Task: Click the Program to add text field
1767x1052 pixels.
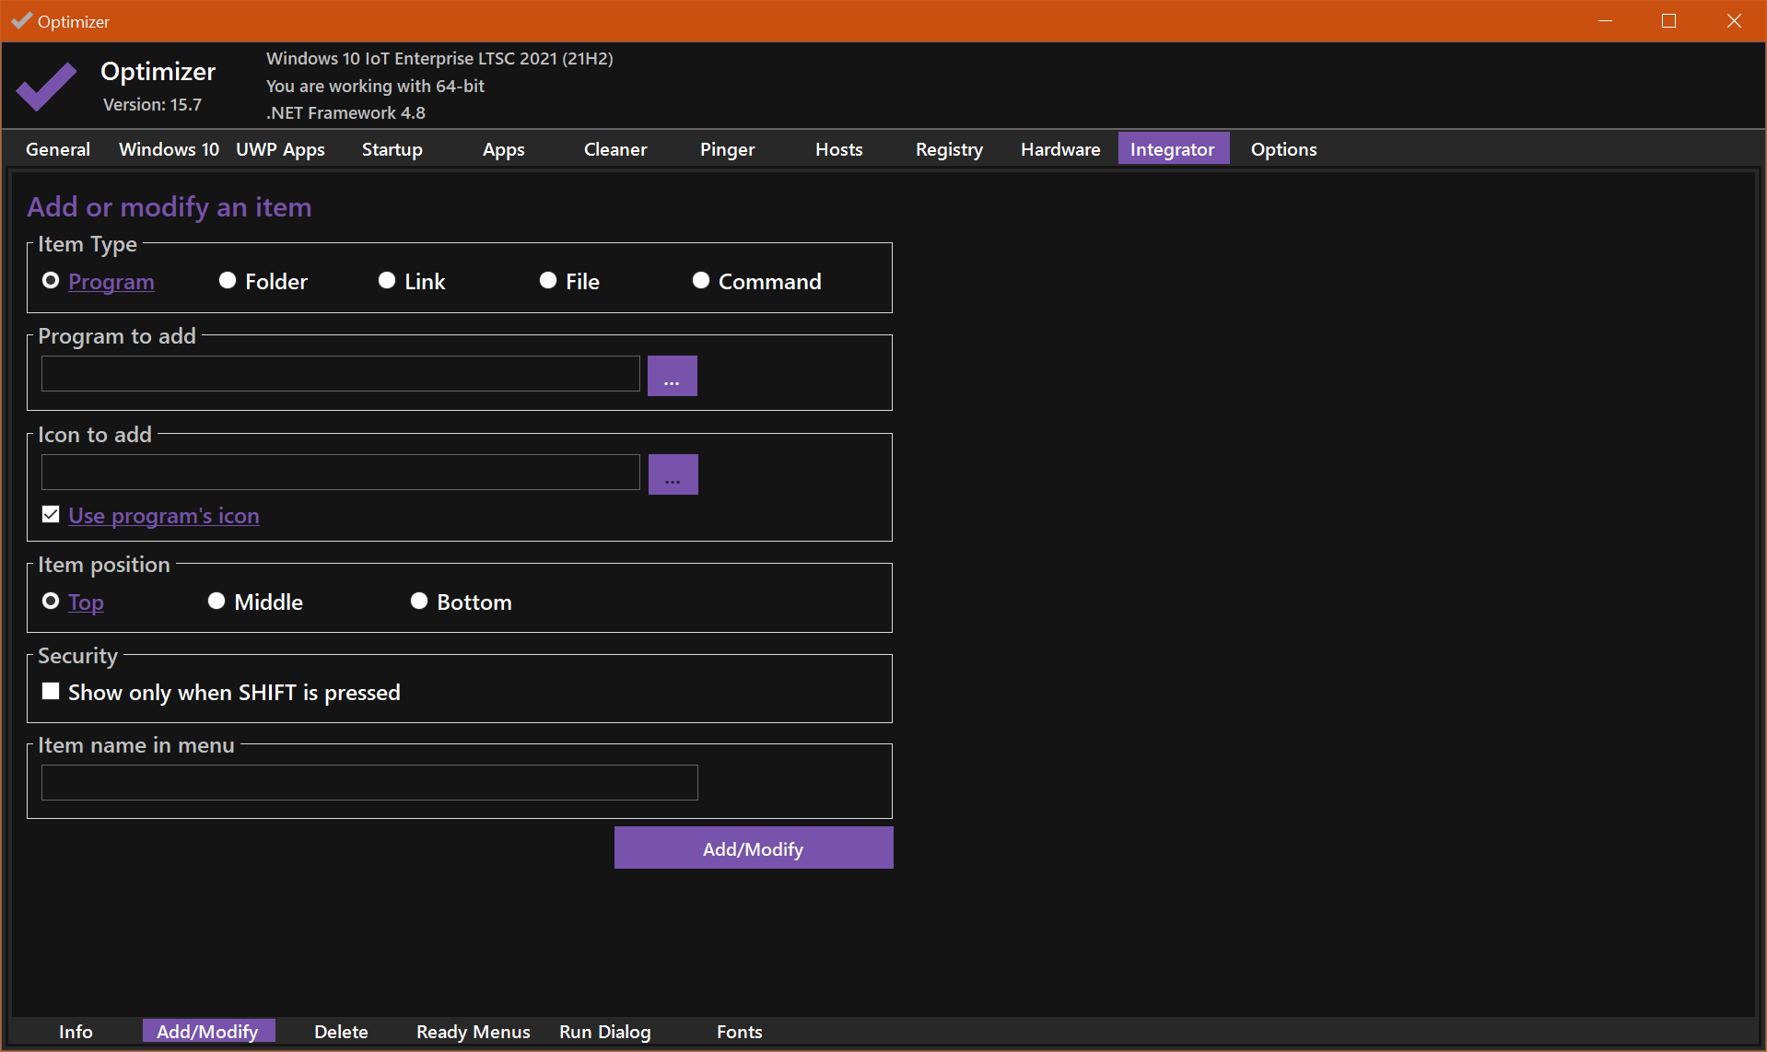Action: [339, 374]
